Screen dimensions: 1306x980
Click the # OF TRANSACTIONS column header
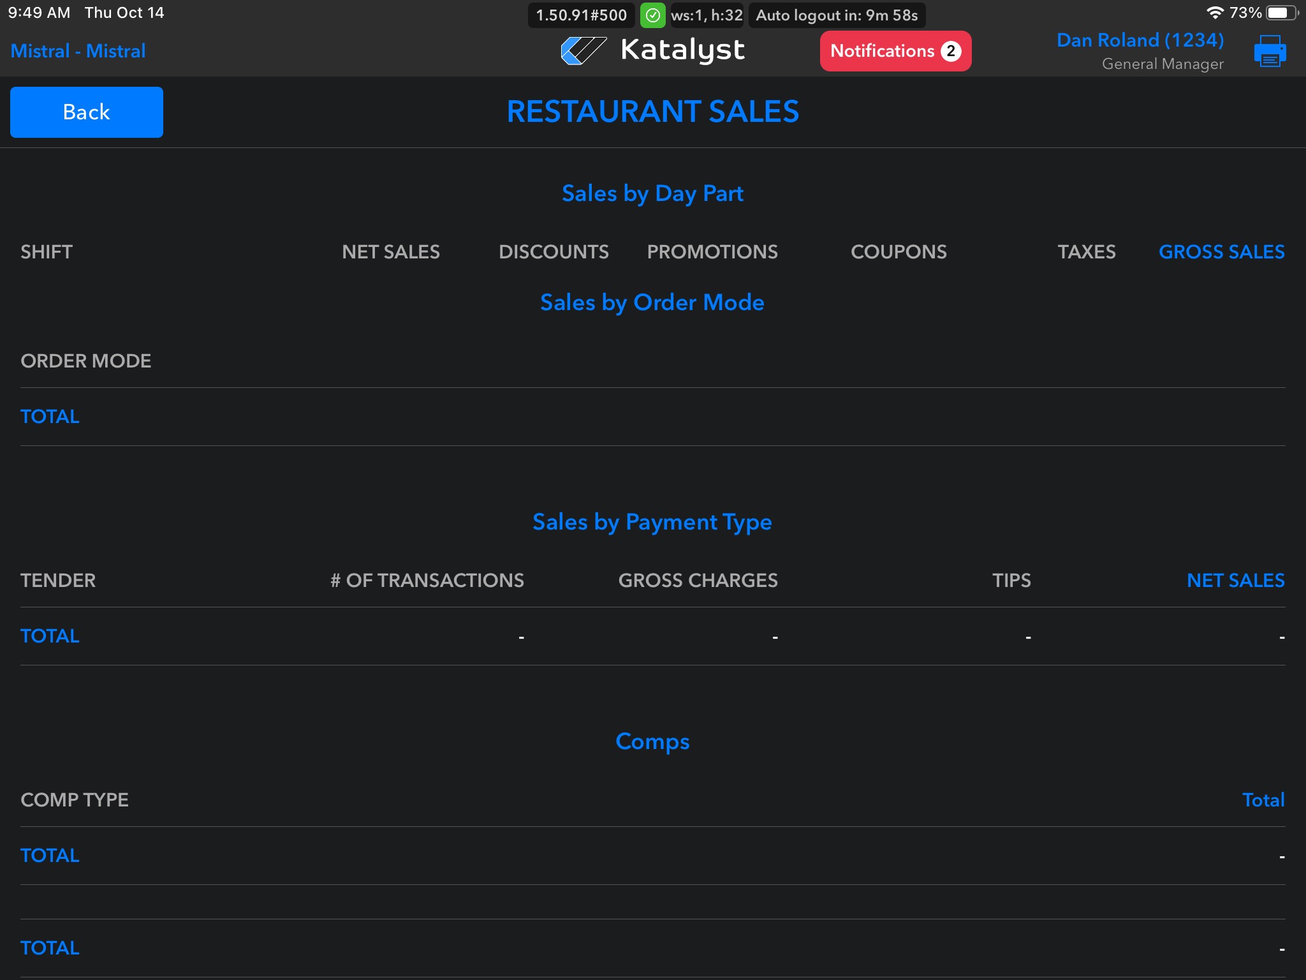tap(427, 581)
